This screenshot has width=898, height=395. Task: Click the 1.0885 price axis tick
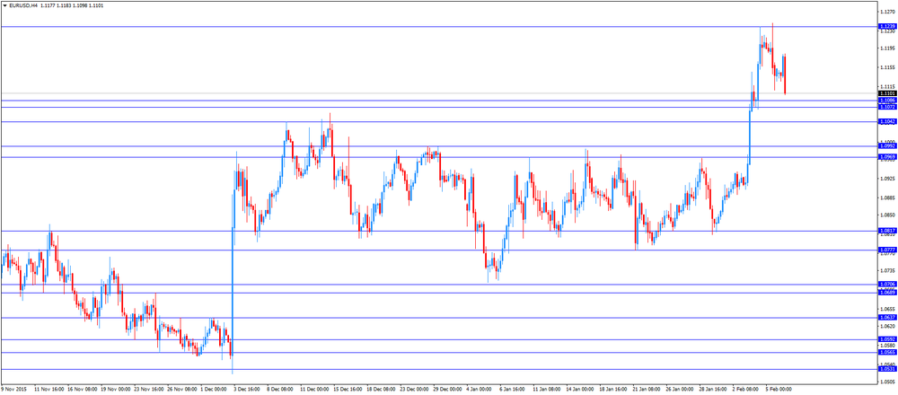[888, 198]
